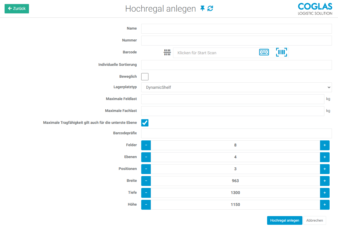Image resolution: width=338 pixels, height=230 pixels.
Task: Click into the Name input field
Action: 236,29
